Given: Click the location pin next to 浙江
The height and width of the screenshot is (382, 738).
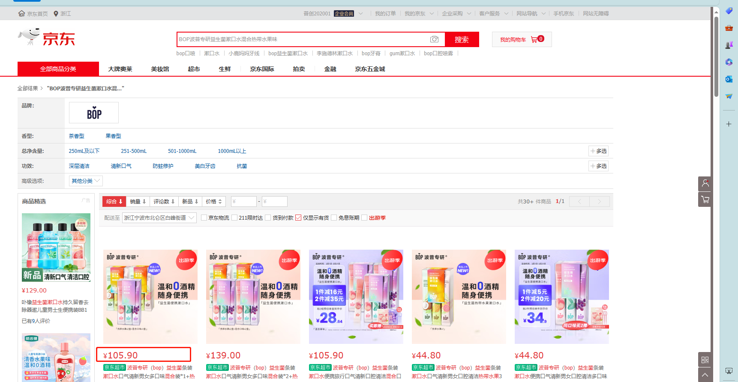Looking at the screenshot, I should [56, 14].
